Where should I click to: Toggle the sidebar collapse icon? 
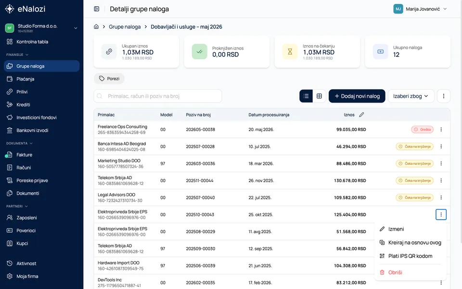tap(96, 9)
